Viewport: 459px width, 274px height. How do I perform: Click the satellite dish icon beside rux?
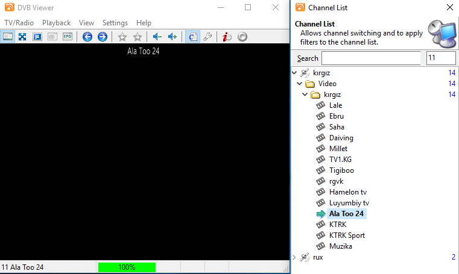305,257
